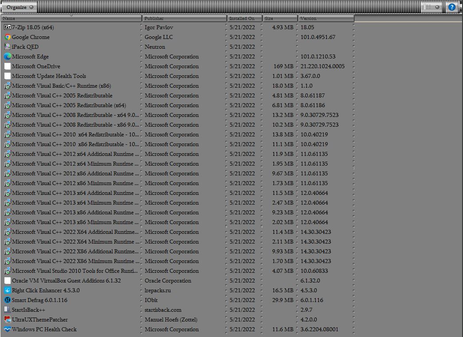Select version "6.1.32.0"

310,281
